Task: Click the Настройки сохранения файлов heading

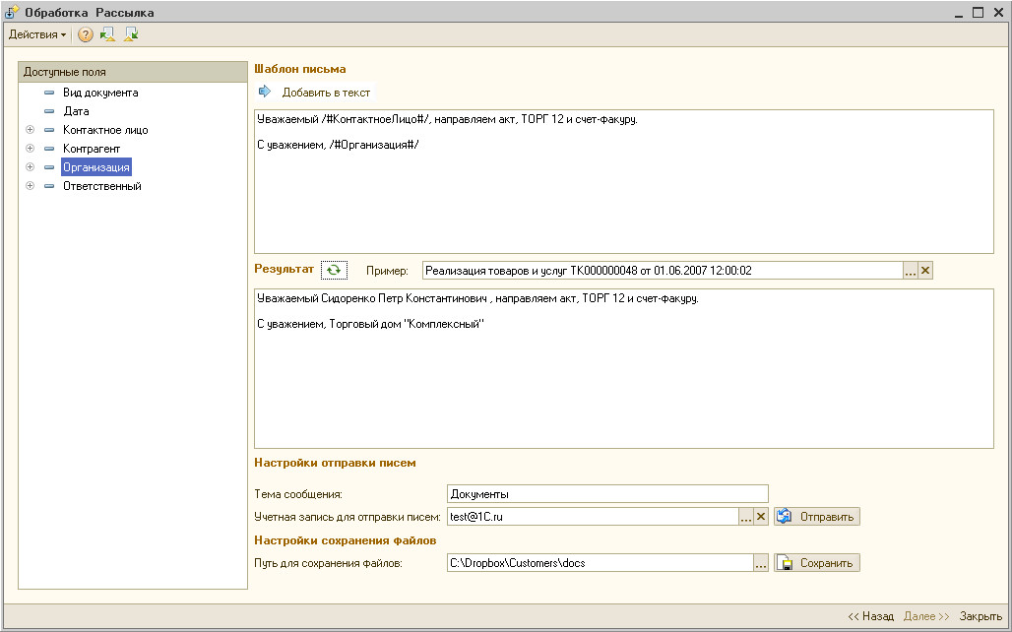Action: (x=346, y=540)
